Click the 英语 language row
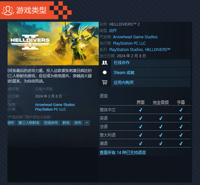Viewport: 200px width, 185px height. coord(145,118)
